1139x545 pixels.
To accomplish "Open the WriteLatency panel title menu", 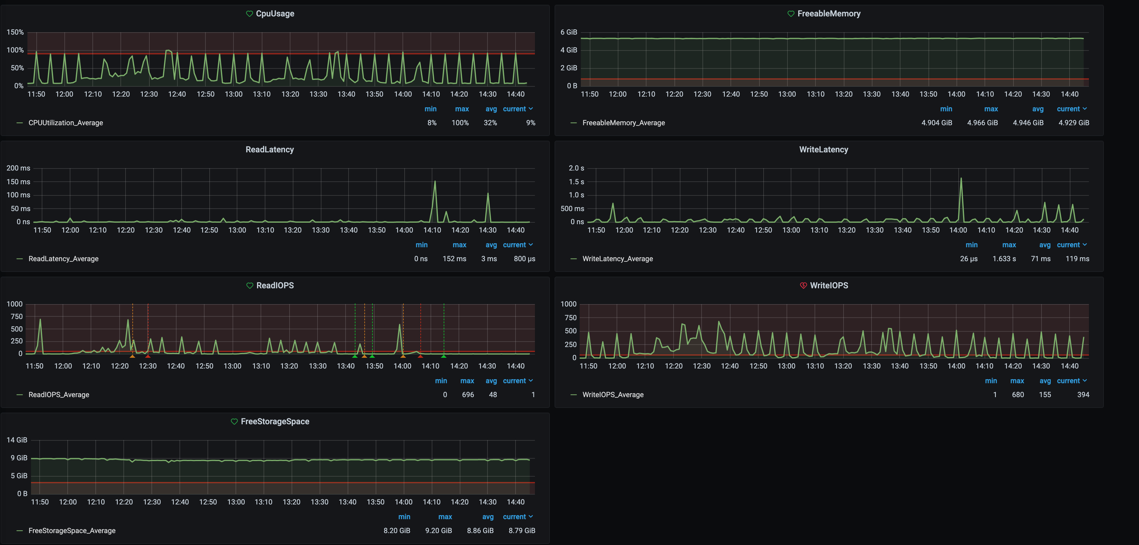I will coord(823,149).
